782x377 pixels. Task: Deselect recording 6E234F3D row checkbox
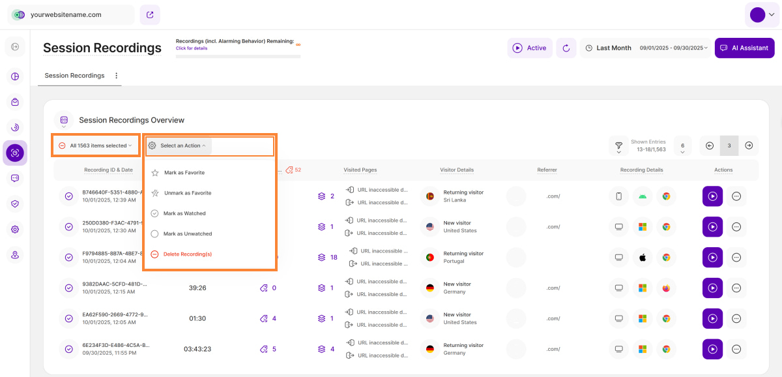[69, 349]
